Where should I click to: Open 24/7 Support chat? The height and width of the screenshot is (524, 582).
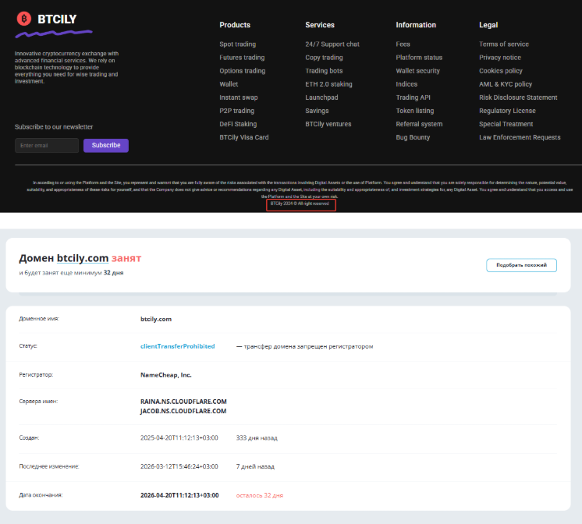coord(332,44)
